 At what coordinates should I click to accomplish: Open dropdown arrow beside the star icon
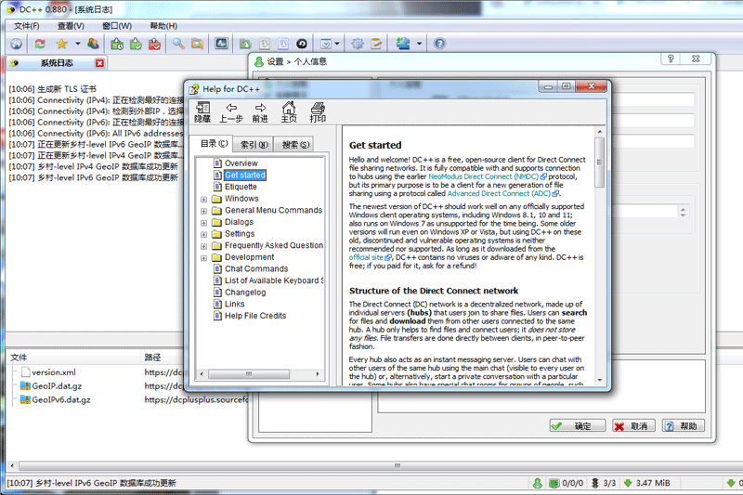click(77, 44)
